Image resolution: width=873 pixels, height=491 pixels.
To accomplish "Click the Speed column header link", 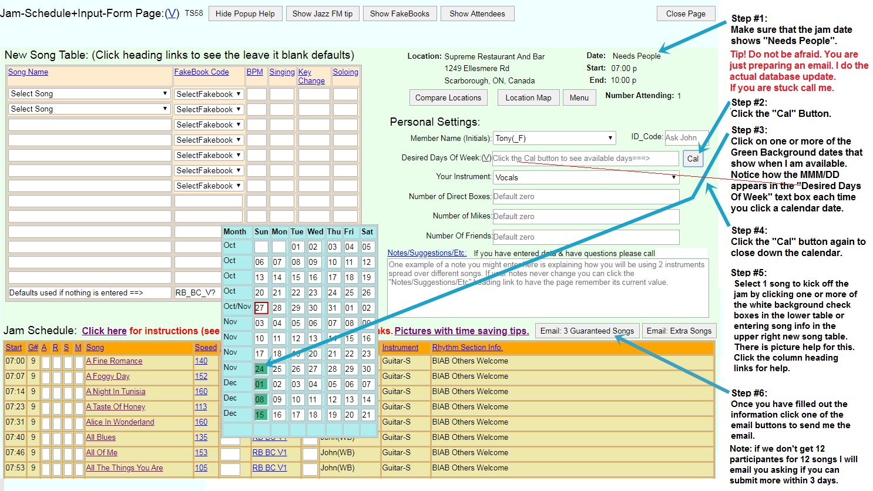I will pyautogui.click(x=206, y=347).
